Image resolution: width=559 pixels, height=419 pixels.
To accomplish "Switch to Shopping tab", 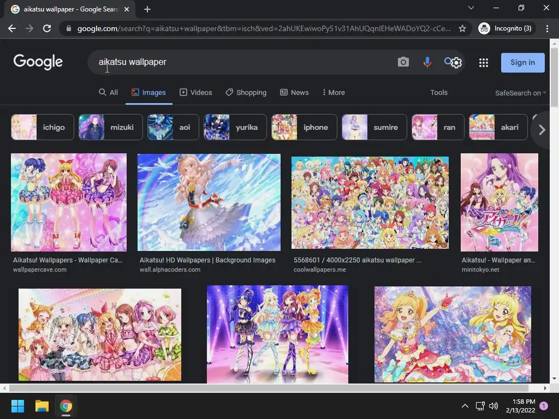I will 246,92.
